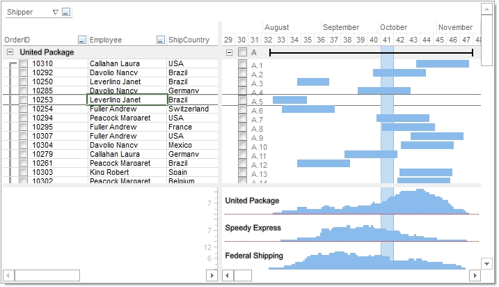The width and height of the screenshot is (499, 287).
Task: Toggle the checkbox next to task A.7
Action: click(242, 119)
